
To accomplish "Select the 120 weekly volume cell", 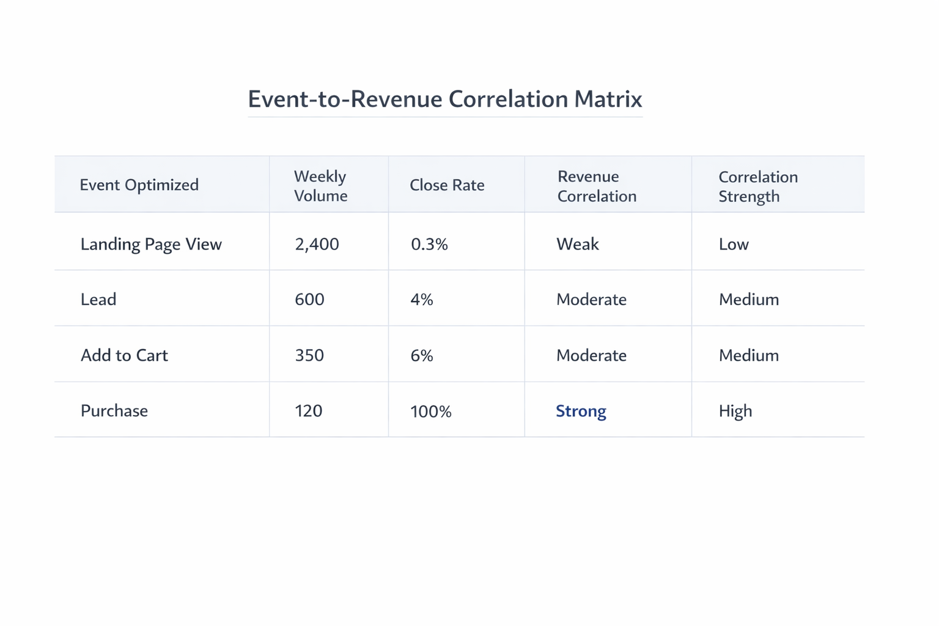I will 307,411.
